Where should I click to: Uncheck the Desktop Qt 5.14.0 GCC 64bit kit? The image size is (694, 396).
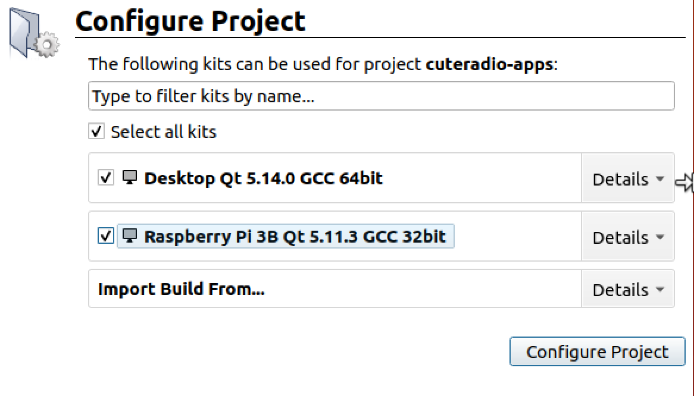pyautogui.click(x=106, y=178)
